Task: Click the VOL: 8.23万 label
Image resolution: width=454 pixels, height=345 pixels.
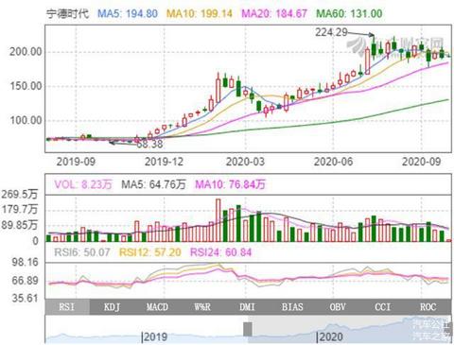Action: (x=83, y=184)
